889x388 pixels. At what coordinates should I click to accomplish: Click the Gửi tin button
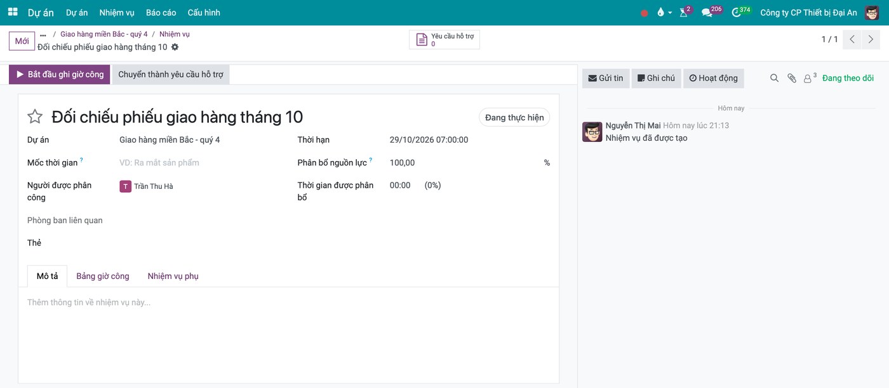click(606, 78)
